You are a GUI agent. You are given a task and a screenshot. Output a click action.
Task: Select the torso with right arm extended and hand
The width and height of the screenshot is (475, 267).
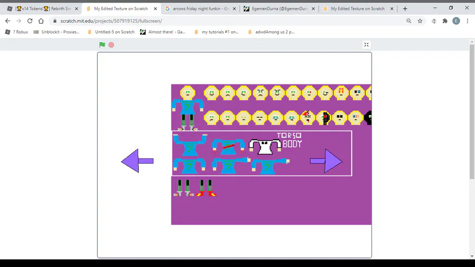click(231, 165)
